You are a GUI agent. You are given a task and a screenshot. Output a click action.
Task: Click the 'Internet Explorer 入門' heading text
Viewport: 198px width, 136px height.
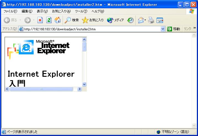click(41, 79)
